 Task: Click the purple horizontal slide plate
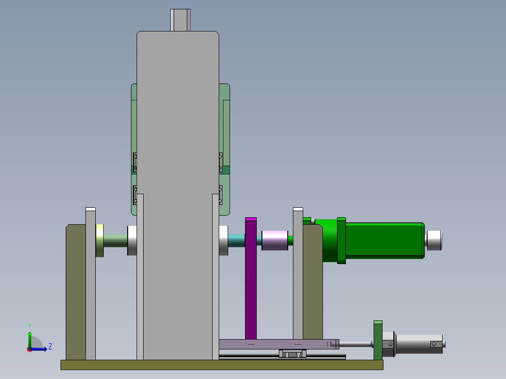[279, 344]
